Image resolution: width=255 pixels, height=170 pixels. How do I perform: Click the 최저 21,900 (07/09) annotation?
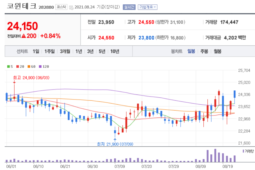tap(115, 144)
